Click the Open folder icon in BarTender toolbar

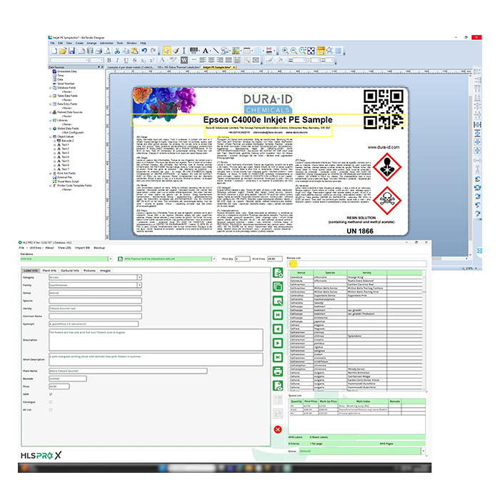pyautogui.click(x=63, y=51)
